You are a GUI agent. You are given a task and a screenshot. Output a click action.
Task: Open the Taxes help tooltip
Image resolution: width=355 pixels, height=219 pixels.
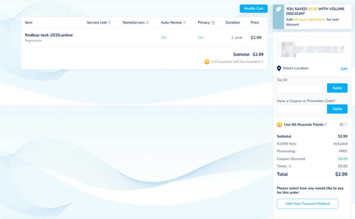(290, 166)
